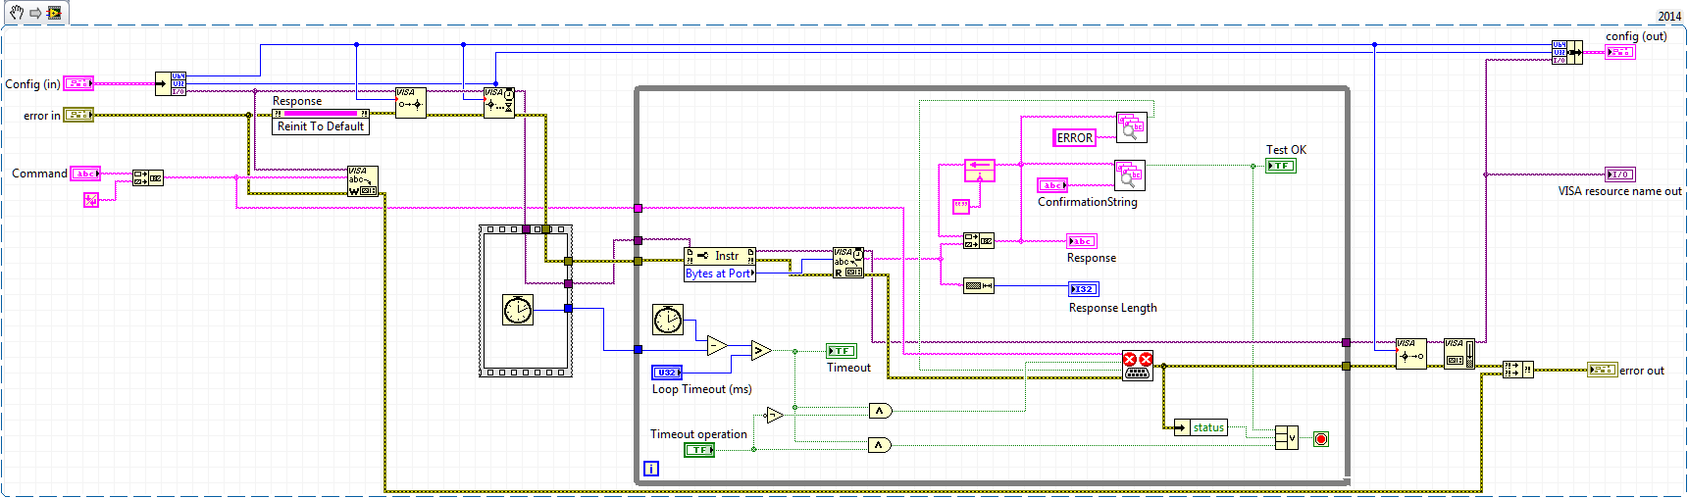The height and width of the screenshot is (498, 1688).
Task: Select the ConfirmationString control terminal
Action: [x=1052, y=185]
